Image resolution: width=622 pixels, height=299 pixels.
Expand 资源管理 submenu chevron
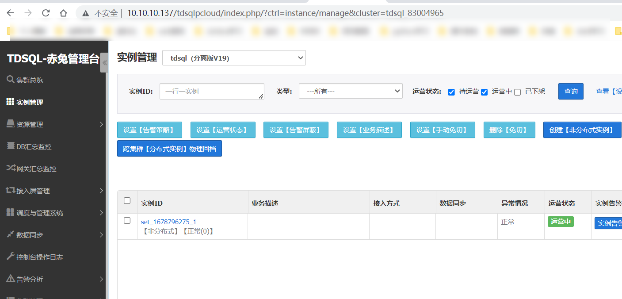point(101,124)
